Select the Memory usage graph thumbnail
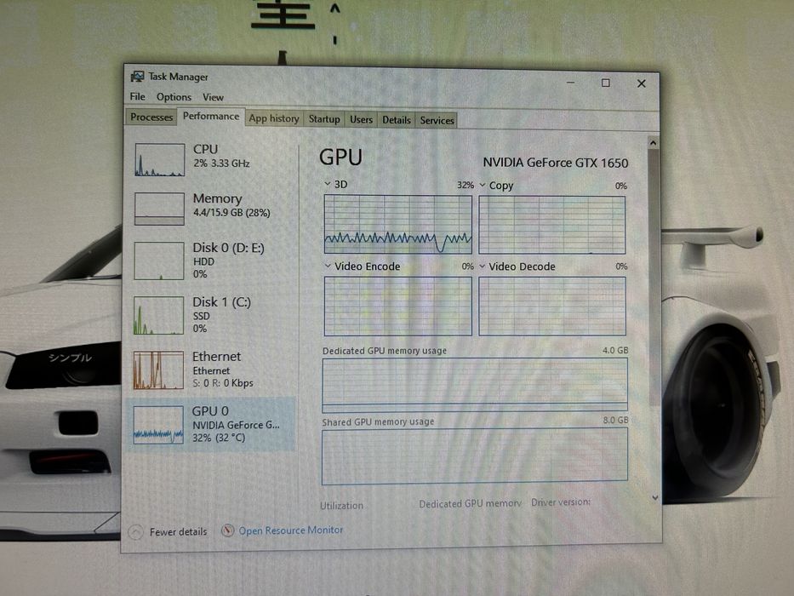The width and height of the screenshot is (794, 596). (159, 209)
